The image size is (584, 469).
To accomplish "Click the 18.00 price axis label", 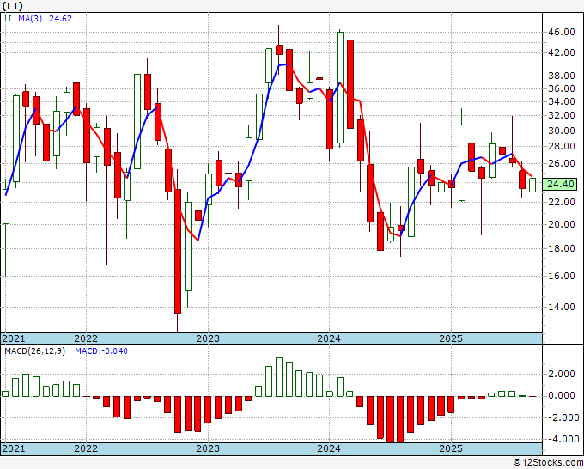I will pos(561,248).
